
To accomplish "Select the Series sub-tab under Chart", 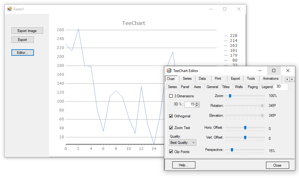I will tap(172, 87).
